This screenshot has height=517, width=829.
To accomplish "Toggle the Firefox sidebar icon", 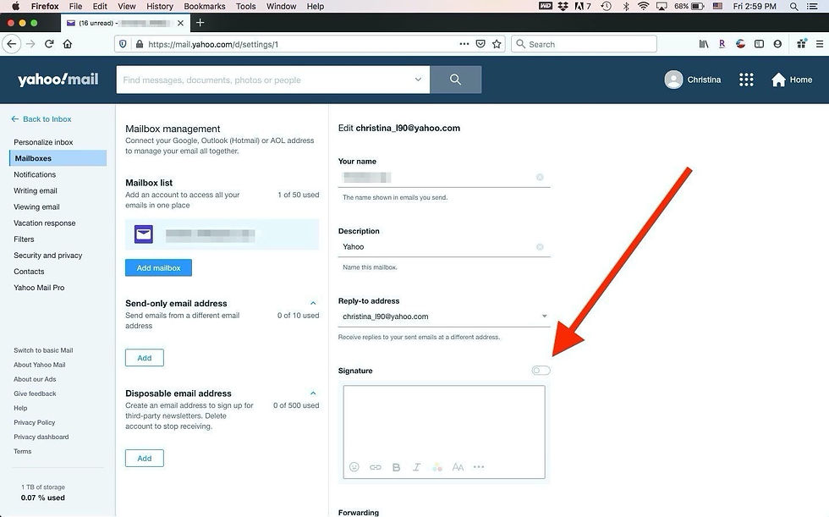I will coord(760,44).
